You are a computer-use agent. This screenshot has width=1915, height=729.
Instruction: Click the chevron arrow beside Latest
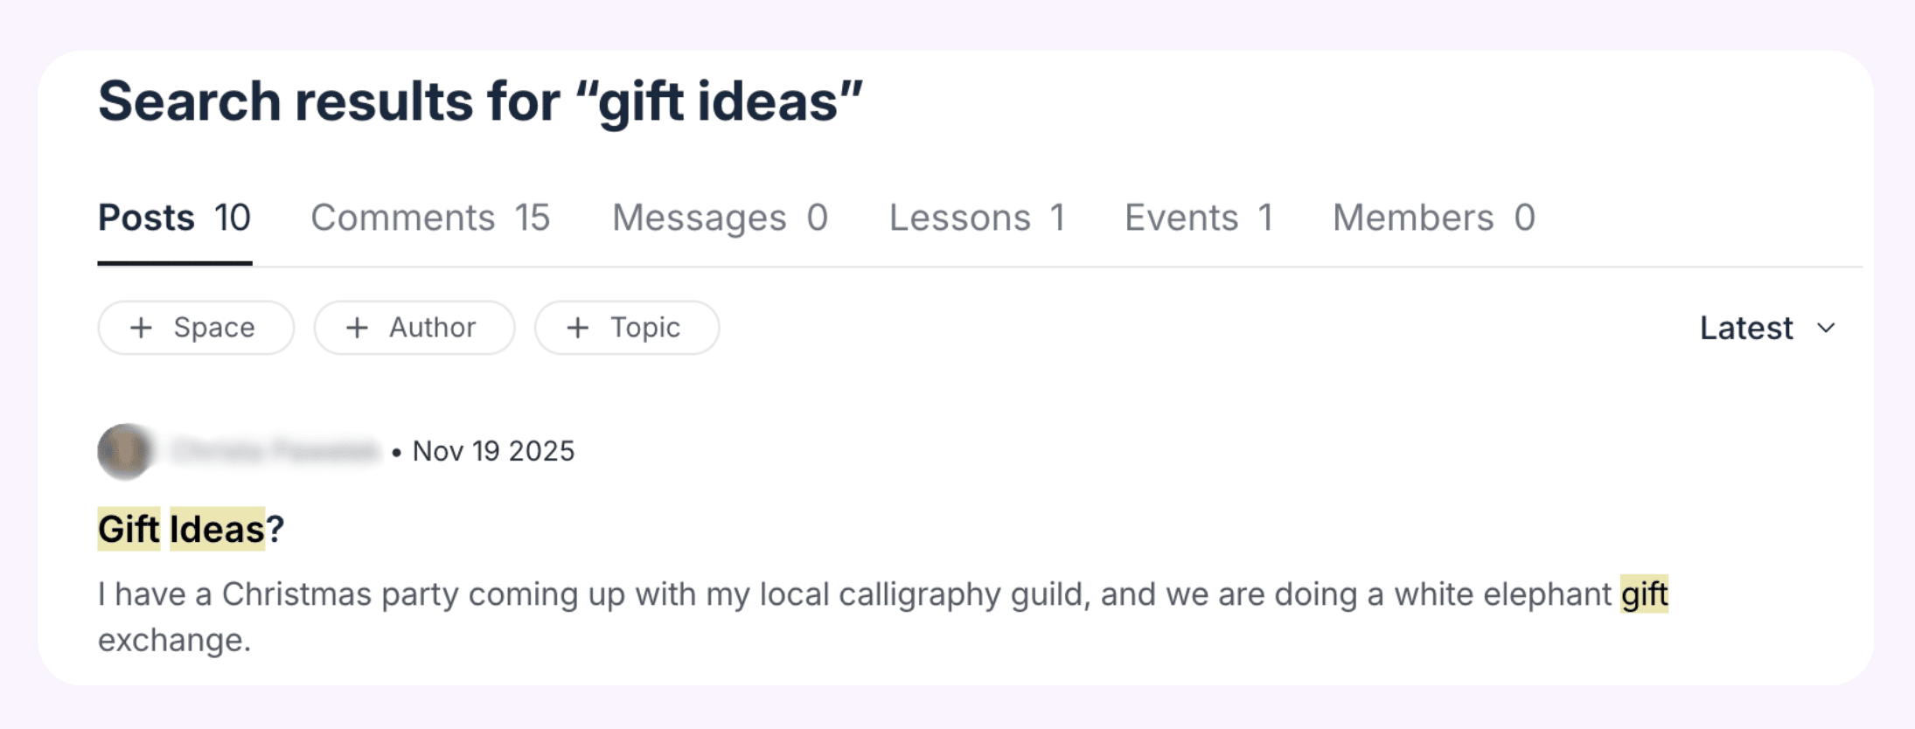point(1826,328)
